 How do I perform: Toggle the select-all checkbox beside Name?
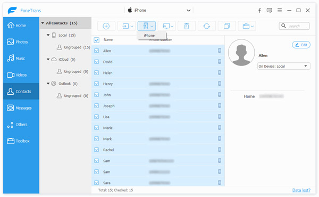coord(97,40)
